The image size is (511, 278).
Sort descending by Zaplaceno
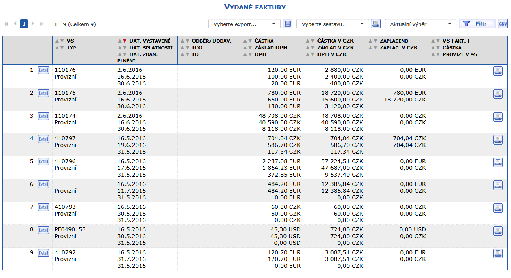click(x=375, y=41)
